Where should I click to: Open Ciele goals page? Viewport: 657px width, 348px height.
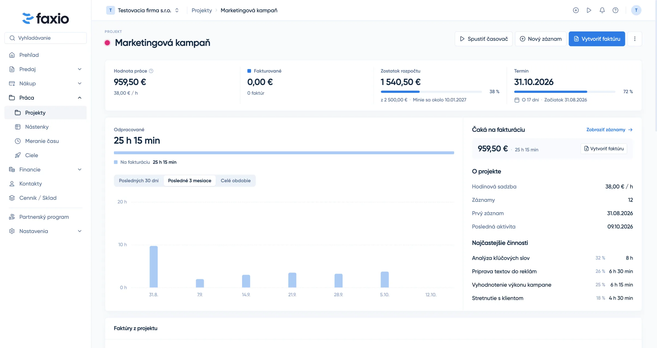point(45,155)
